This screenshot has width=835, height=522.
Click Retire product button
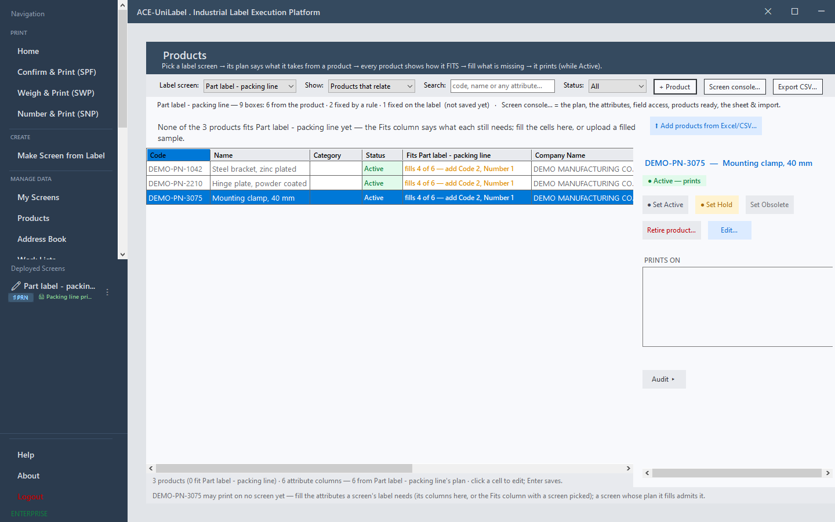click(x=671, y=230)
